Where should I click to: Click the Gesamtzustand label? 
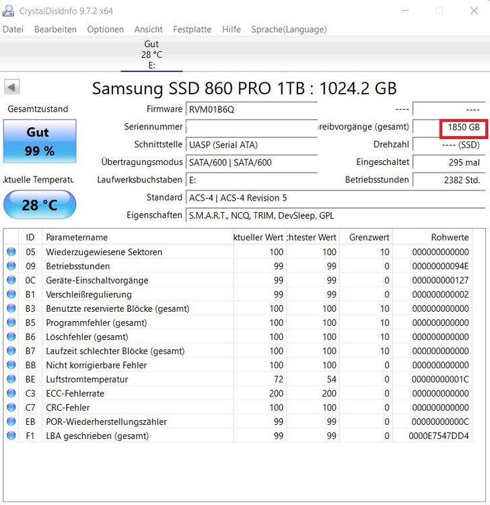(x=38, y=109)
